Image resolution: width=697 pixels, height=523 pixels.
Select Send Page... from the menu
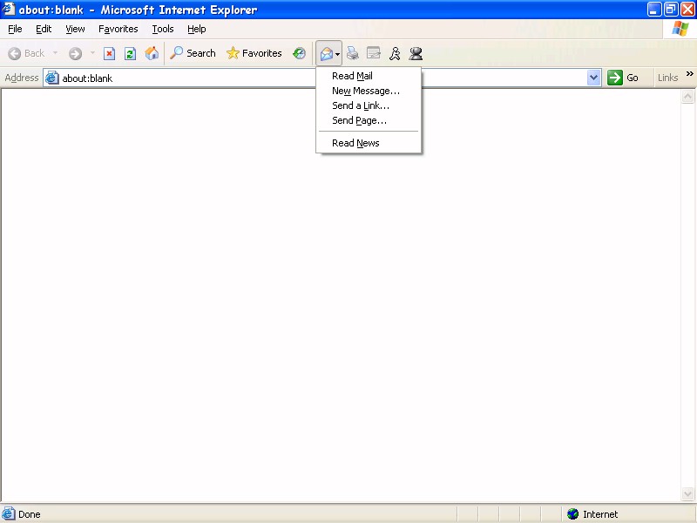coord(369,120)
